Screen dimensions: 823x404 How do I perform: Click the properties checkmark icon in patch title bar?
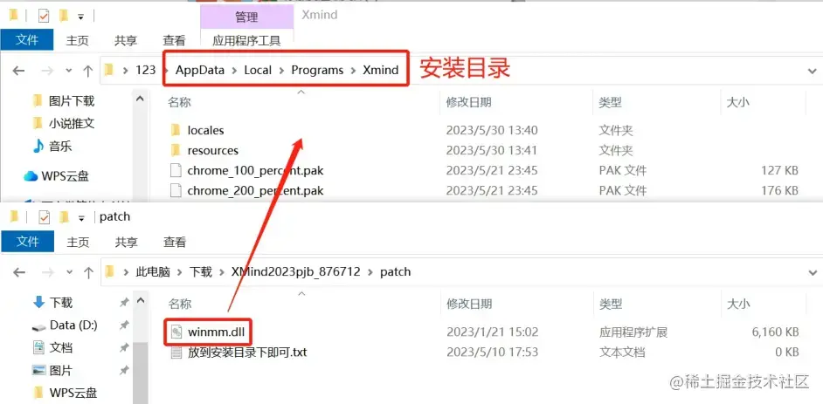click(x=44, y=217)
